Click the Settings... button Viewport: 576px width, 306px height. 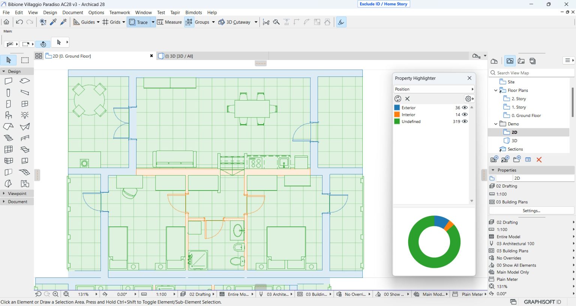coord(531,211)
